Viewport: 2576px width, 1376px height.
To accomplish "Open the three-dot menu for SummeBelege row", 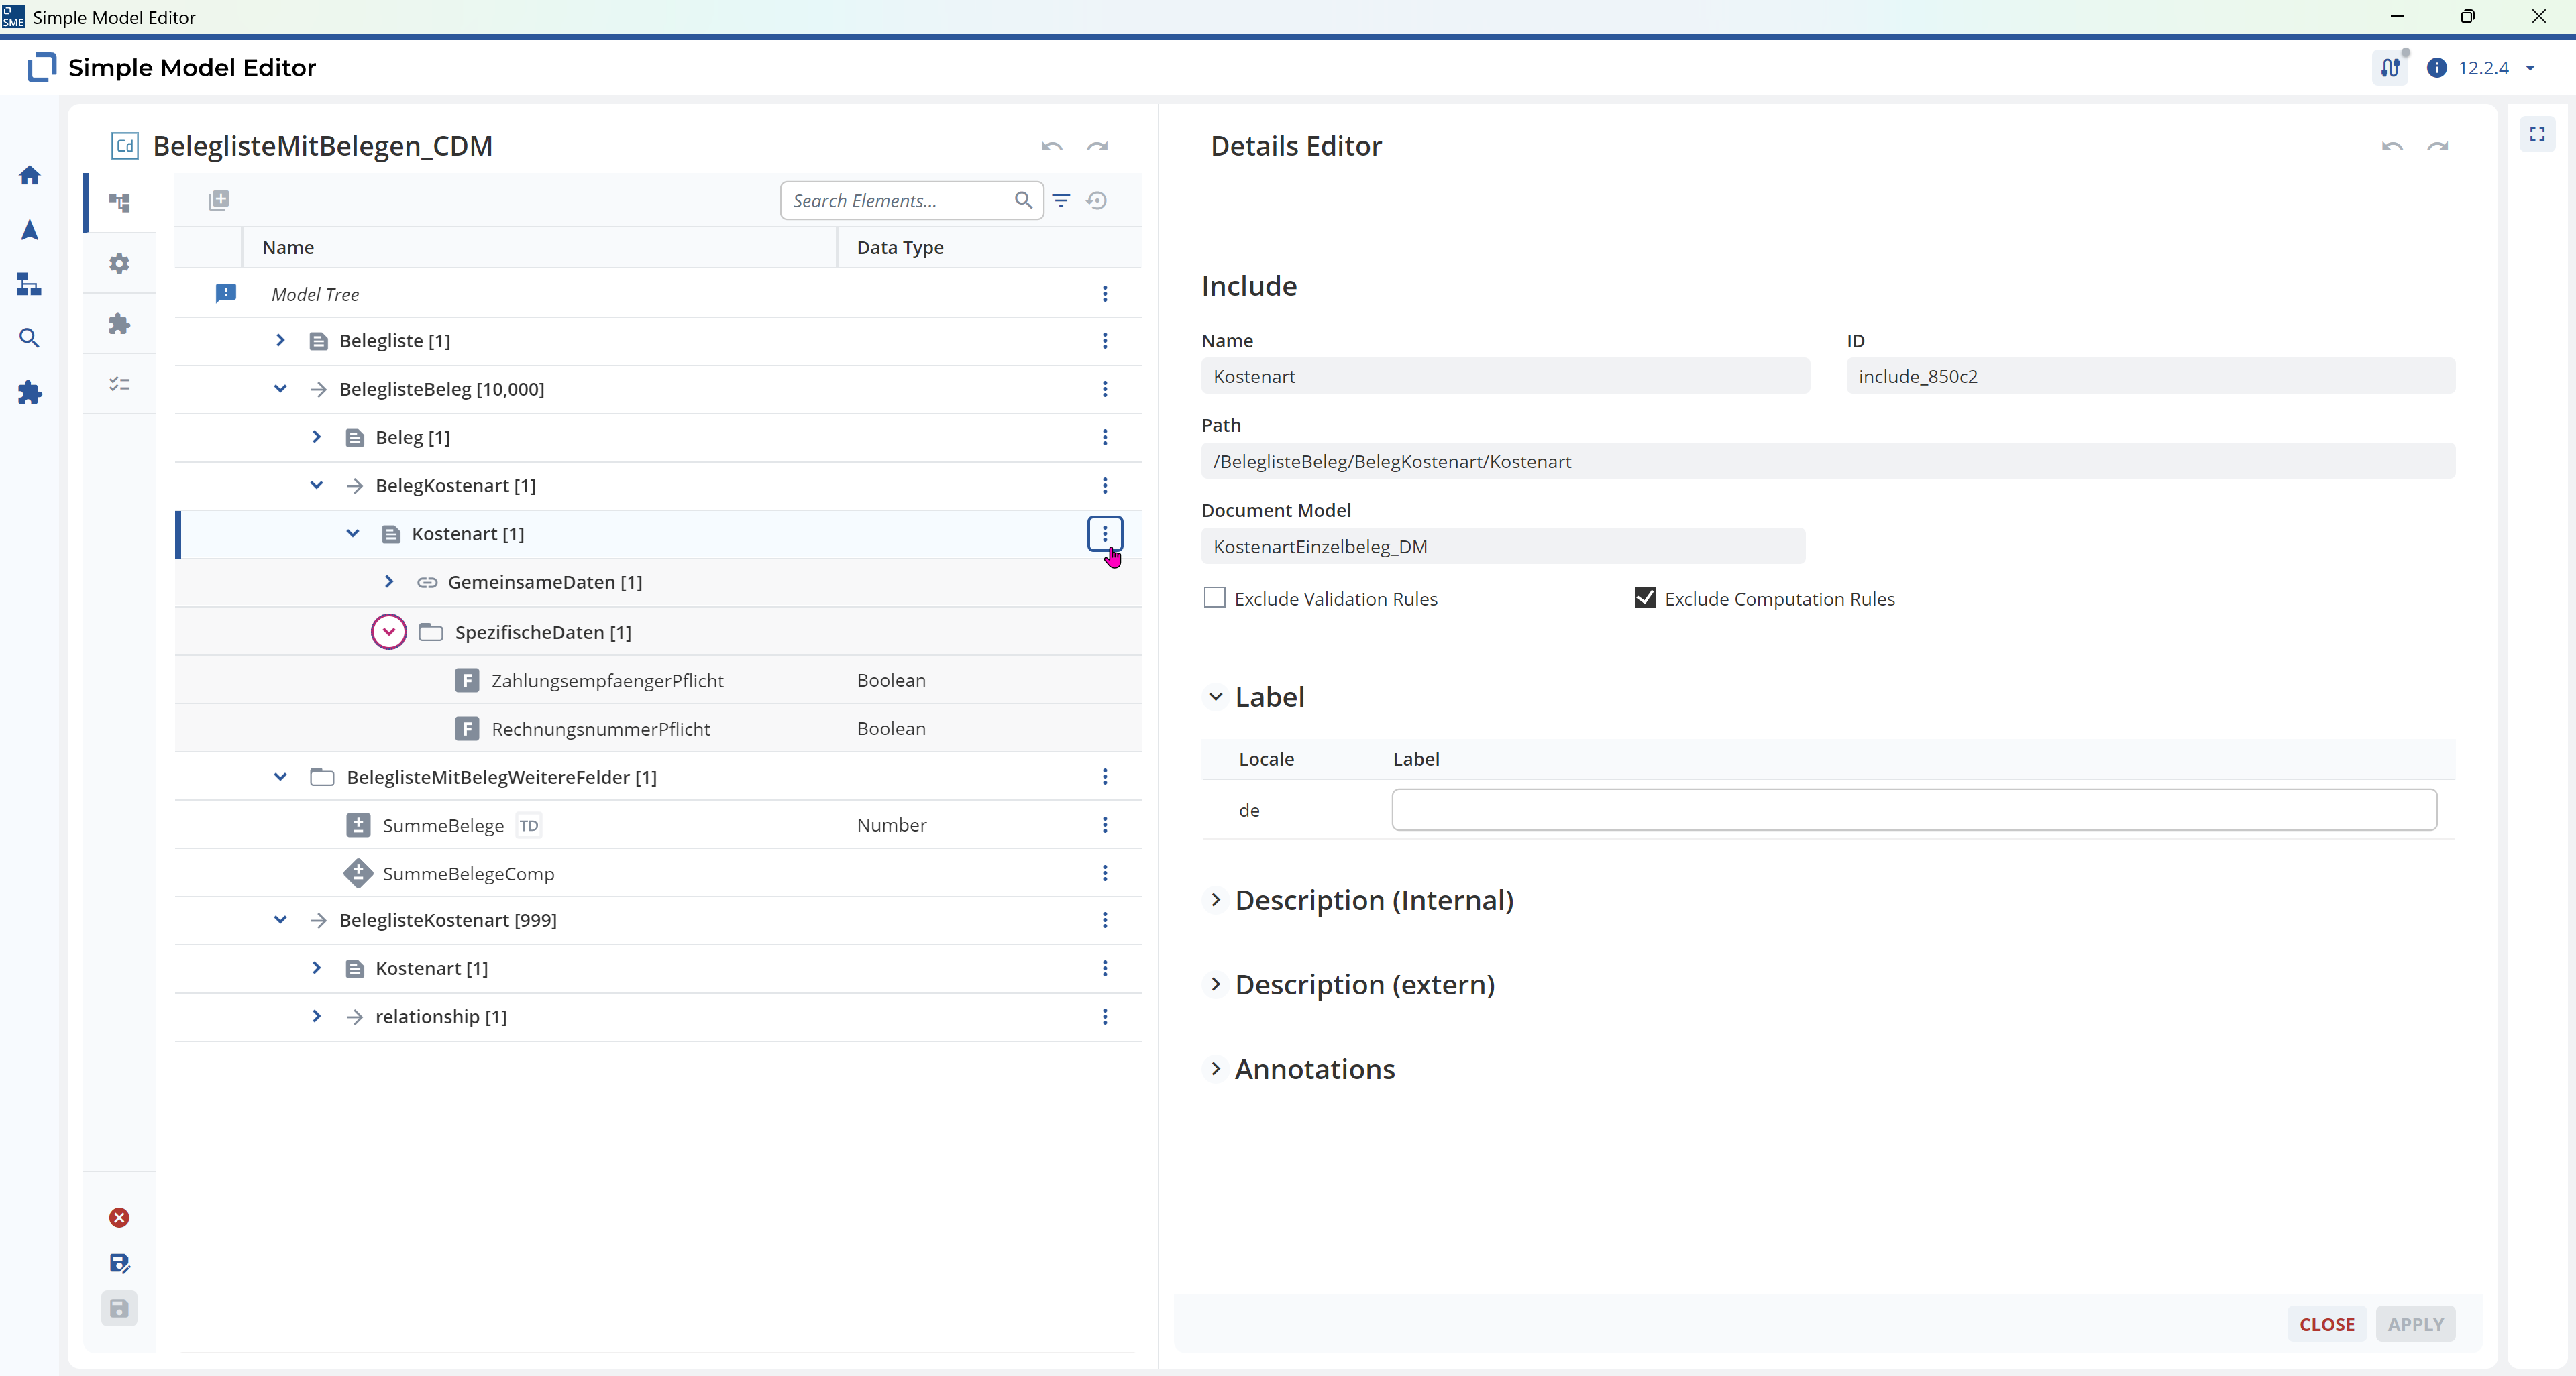I will click(x=1105, y=824).
